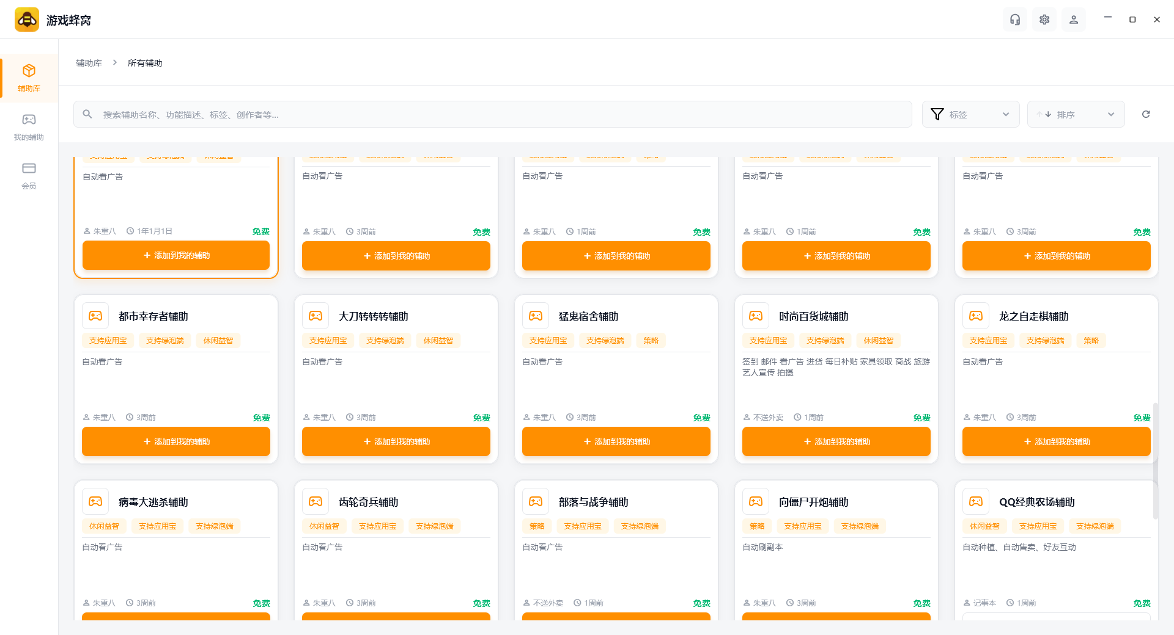Viewport: 1174px width, 635px height.
Task: Expand the 标签 filter dropdown
Action: [x=971, y=114]
